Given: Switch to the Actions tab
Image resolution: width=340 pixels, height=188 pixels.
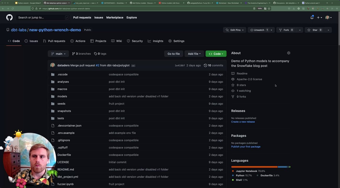Looking at the screenshot, I should (x=78, y=41).
